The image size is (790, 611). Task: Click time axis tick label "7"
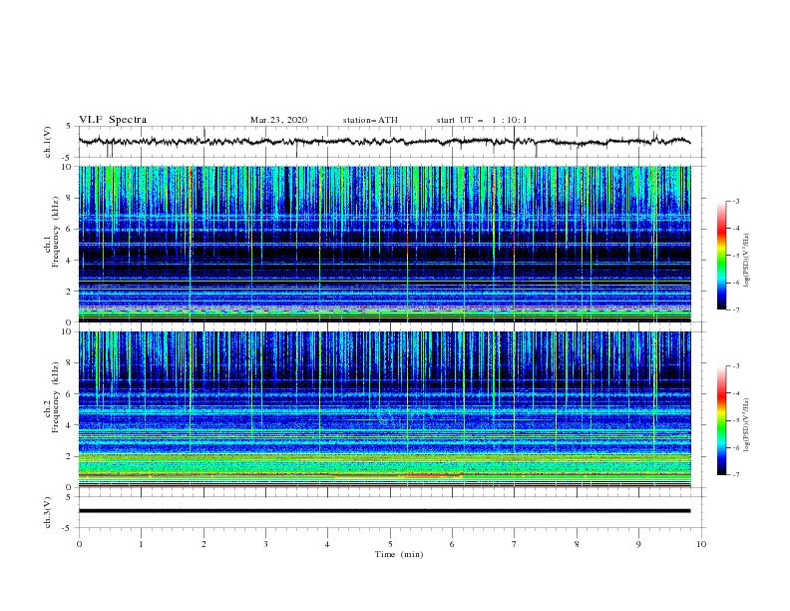point(515,544)
